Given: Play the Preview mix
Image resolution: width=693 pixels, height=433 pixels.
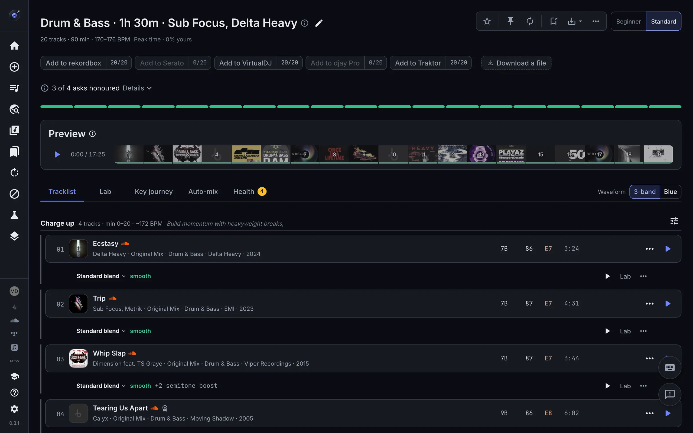Looking at the screenshot, I should click(x=57, y=154).
